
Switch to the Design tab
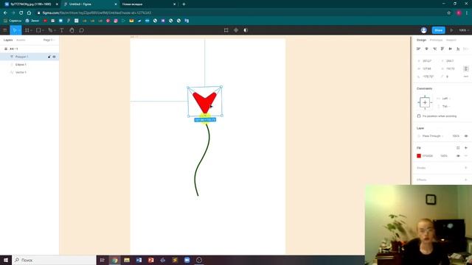421,40
